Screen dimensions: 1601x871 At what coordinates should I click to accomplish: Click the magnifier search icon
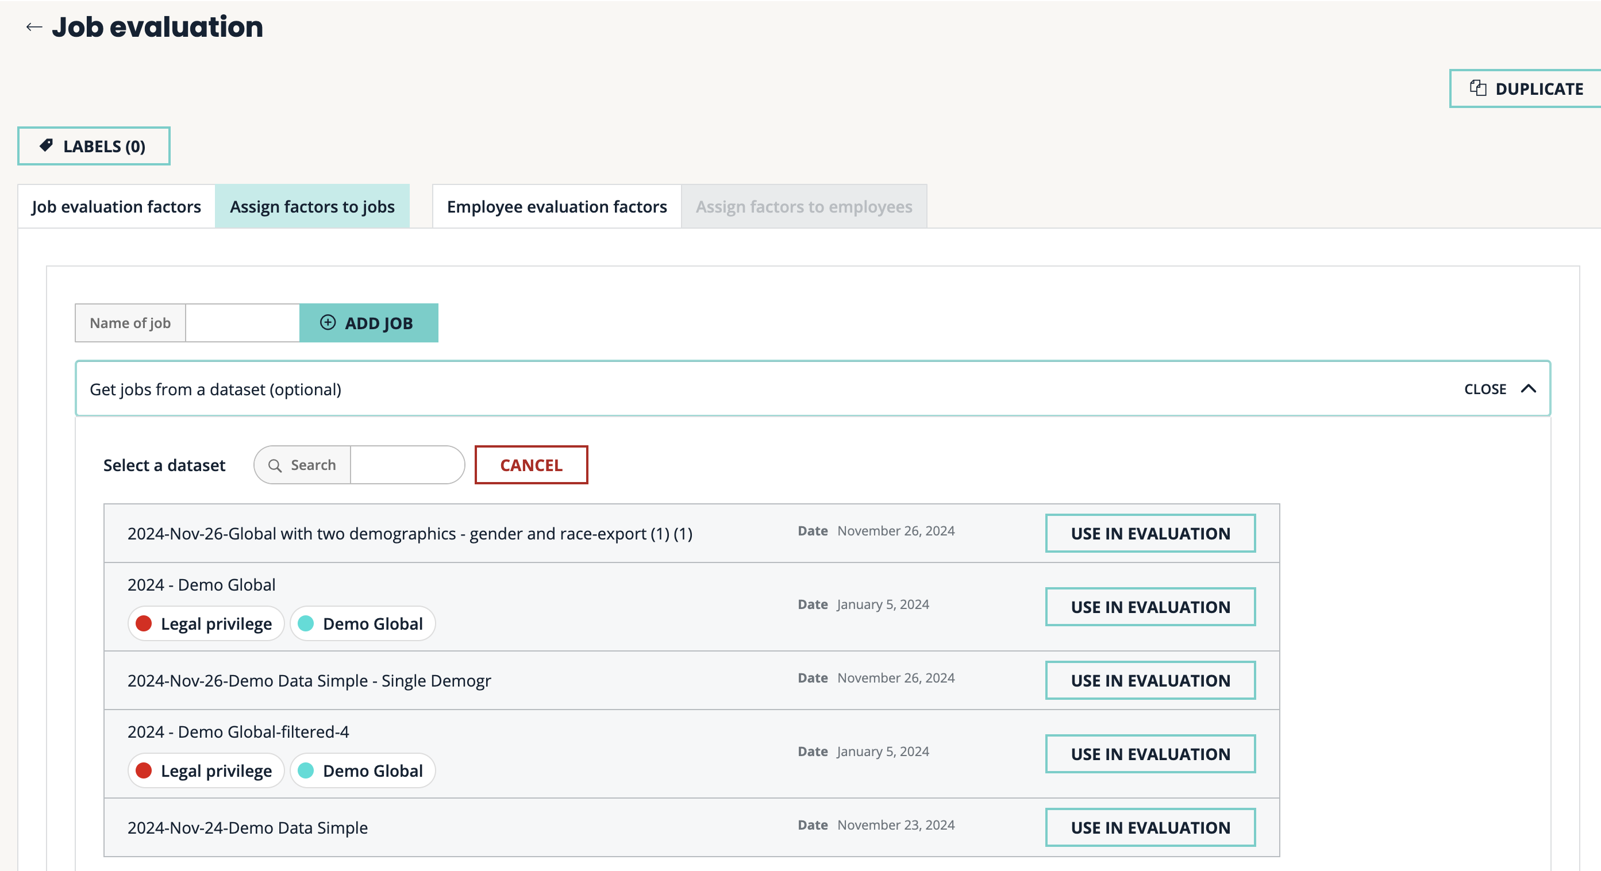(x=275, y=465)
